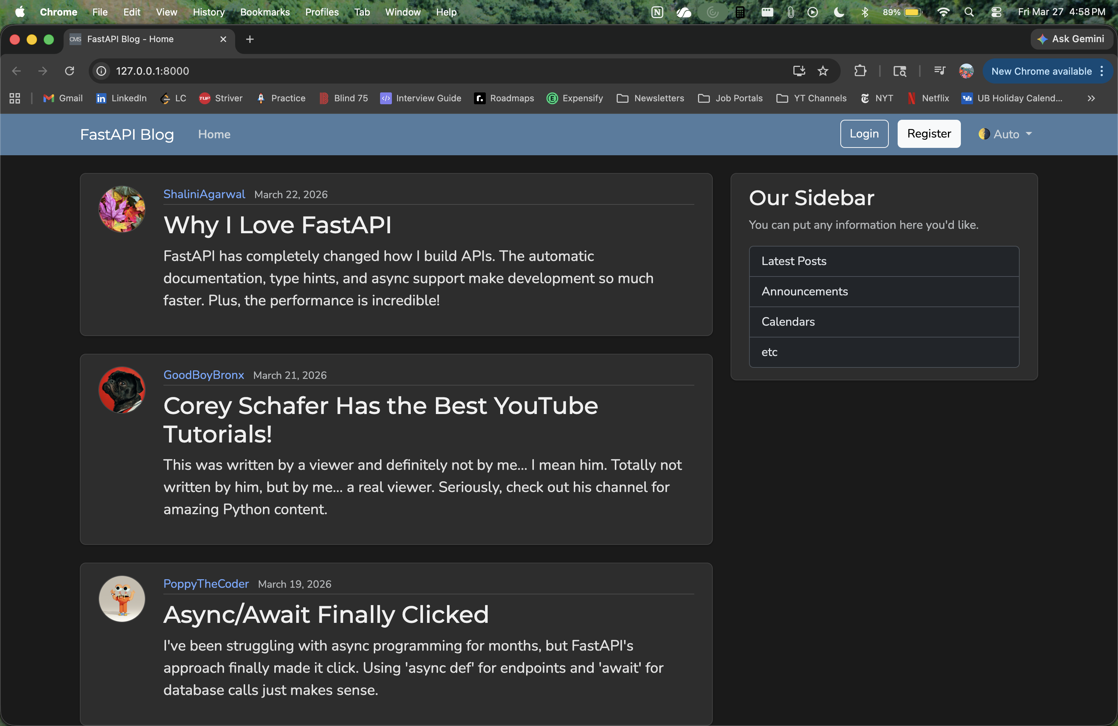Image resolution: width=1118 pixels, height=726 pixels.
Task: Click GoodBoyBronx's pug profile picture
Action: 122,390
